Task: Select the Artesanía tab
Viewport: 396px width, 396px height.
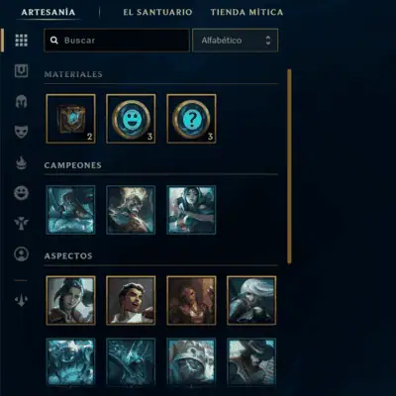Action: pos(49,12)
